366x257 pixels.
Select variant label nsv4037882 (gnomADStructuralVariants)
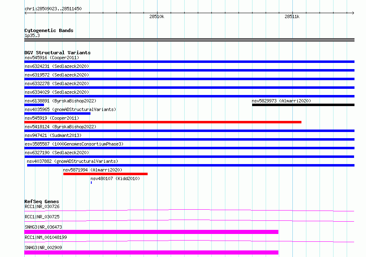point(72,161)
